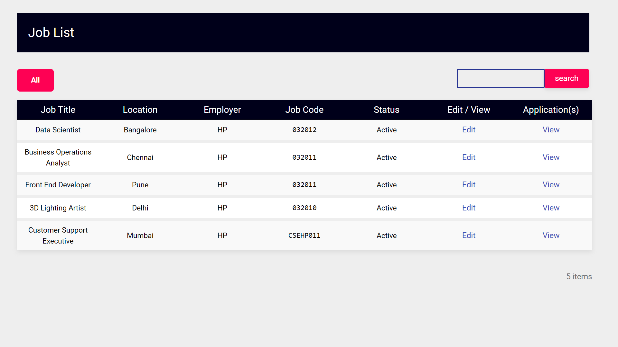Screen dimensions: 618x347
Task: Edit the Data Scientist job
Action: (469, 130)
